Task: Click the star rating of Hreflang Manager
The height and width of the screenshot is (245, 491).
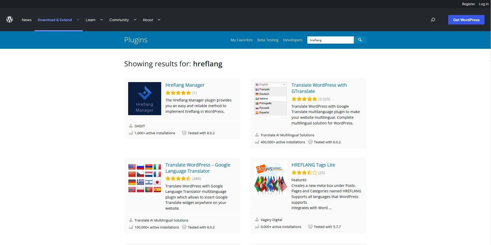Action: tap(178, 93)
